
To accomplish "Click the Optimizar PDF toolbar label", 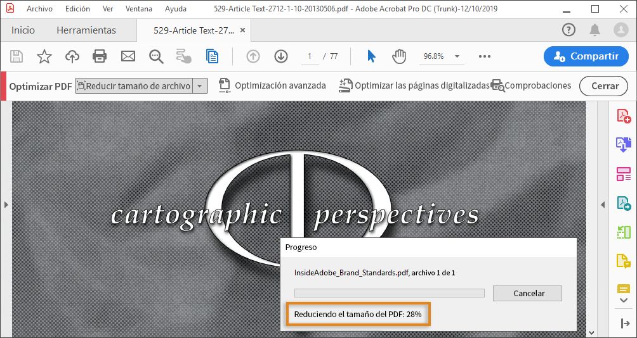I will click(x=41, y=86).
